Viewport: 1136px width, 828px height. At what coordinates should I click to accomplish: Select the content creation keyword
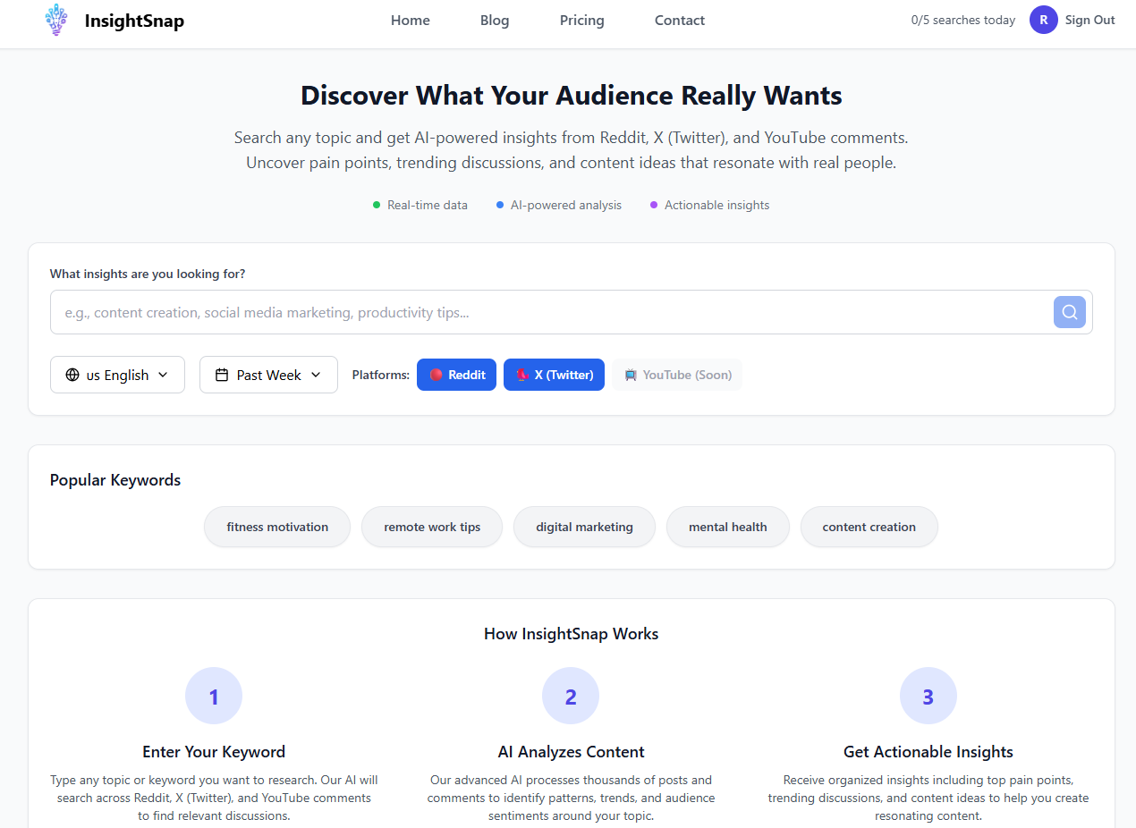tap(869, 527)
